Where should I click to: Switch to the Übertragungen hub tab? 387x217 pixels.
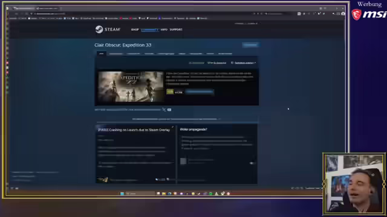pos(166,54)
